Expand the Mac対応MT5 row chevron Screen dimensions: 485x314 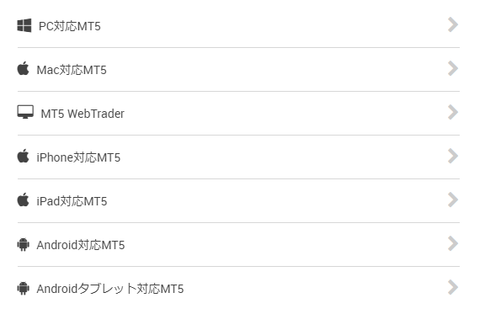[x=453, y=68]
